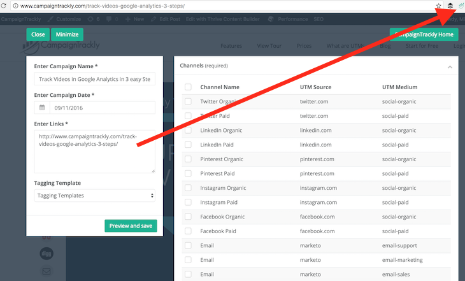
Task: Open the stacked layers extension icon
Action: 450,6
